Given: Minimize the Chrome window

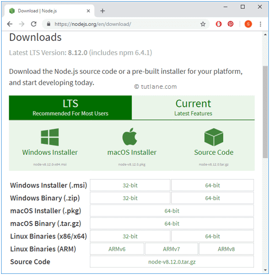Looking at the screenshot, I should pos(225,7).
